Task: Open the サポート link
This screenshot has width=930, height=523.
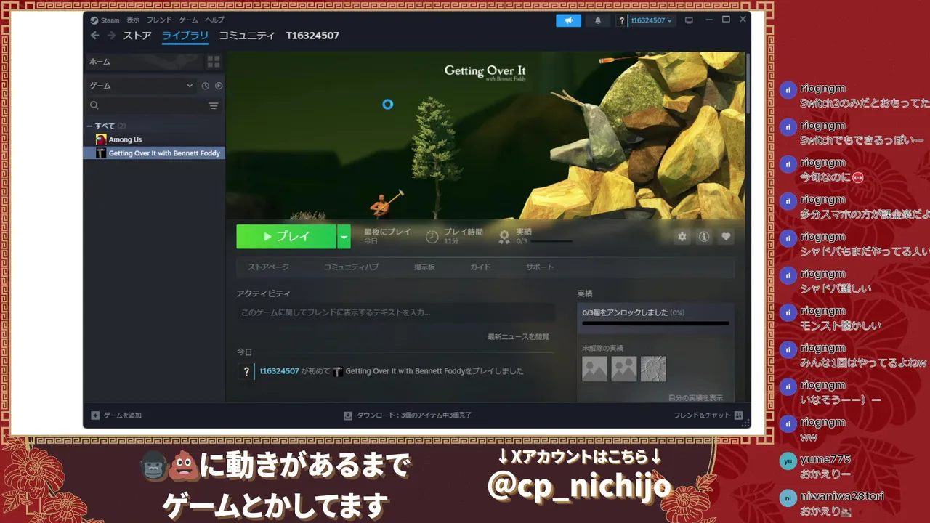Action: pyautogui.click(x=540, y=267)
